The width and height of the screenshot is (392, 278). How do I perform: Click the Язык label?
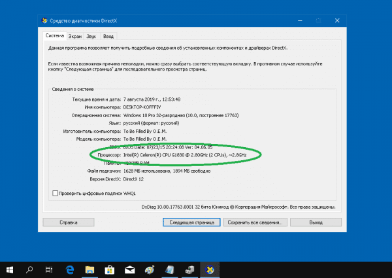click(x=115, y=123)
